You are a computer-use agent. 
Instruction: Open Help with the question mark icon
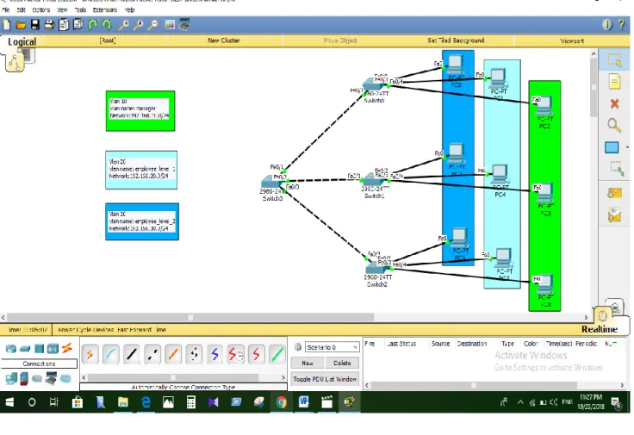(x=621, y=25)
